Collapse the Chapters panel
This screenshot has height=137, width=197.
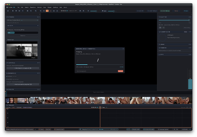39,63
